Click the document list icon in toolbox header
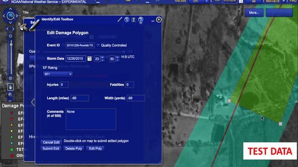The image size is (298, 167). pyautogui.click(x=134, y=19)
